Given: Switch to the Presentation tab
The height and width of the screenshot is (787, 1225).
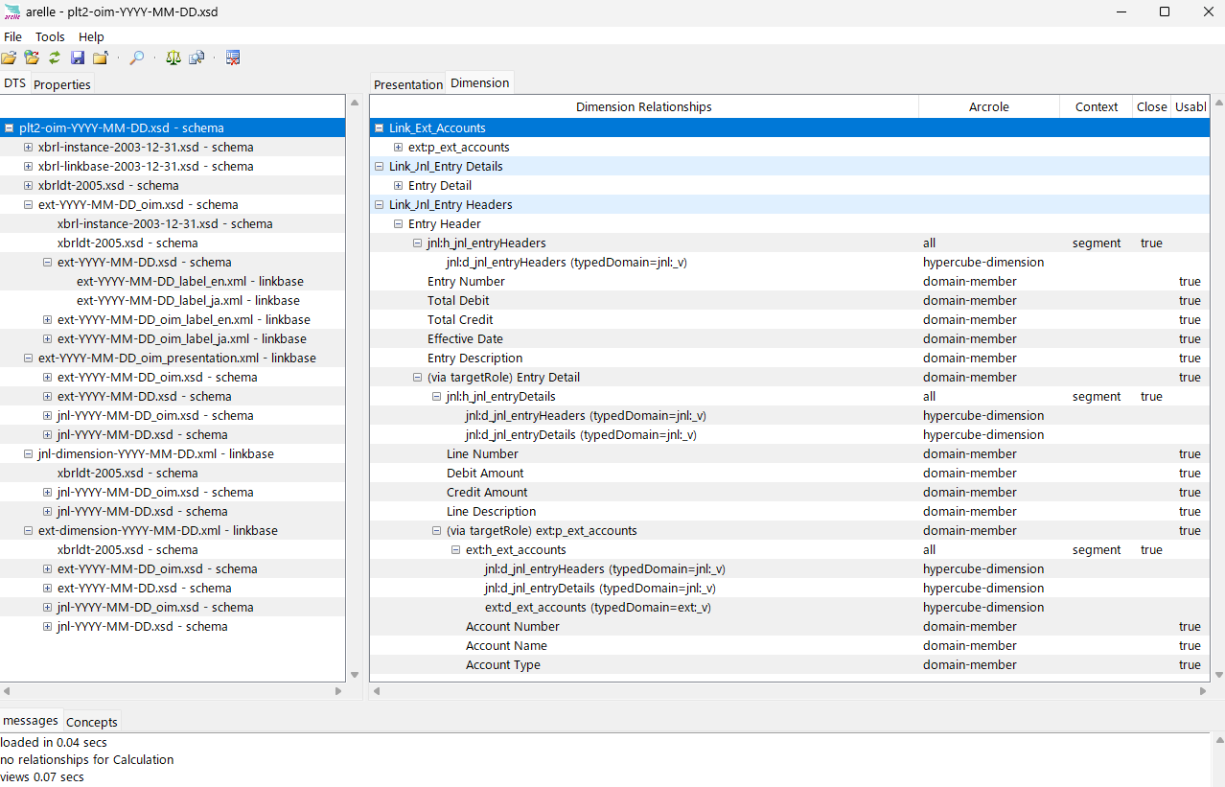Looking at the screenshot, I should pyautogui.click(x=408, y=84).
